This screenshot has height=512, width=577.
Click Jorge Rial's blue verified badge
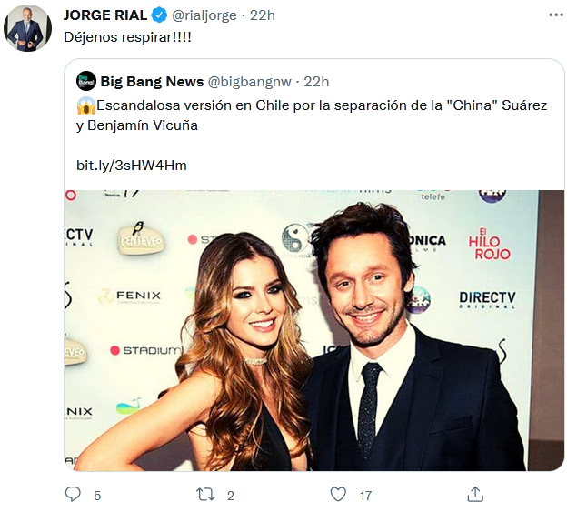click(159, 15)
